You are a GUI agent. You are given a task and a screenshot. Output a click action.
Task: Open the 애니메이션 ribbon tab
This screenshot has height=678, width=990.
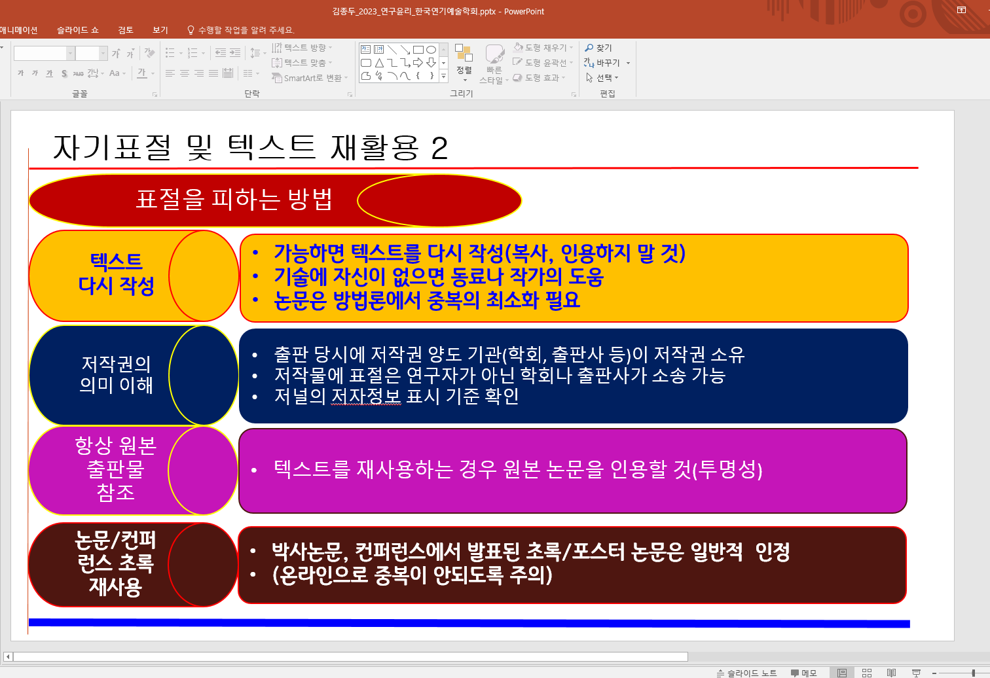(19, 30)
